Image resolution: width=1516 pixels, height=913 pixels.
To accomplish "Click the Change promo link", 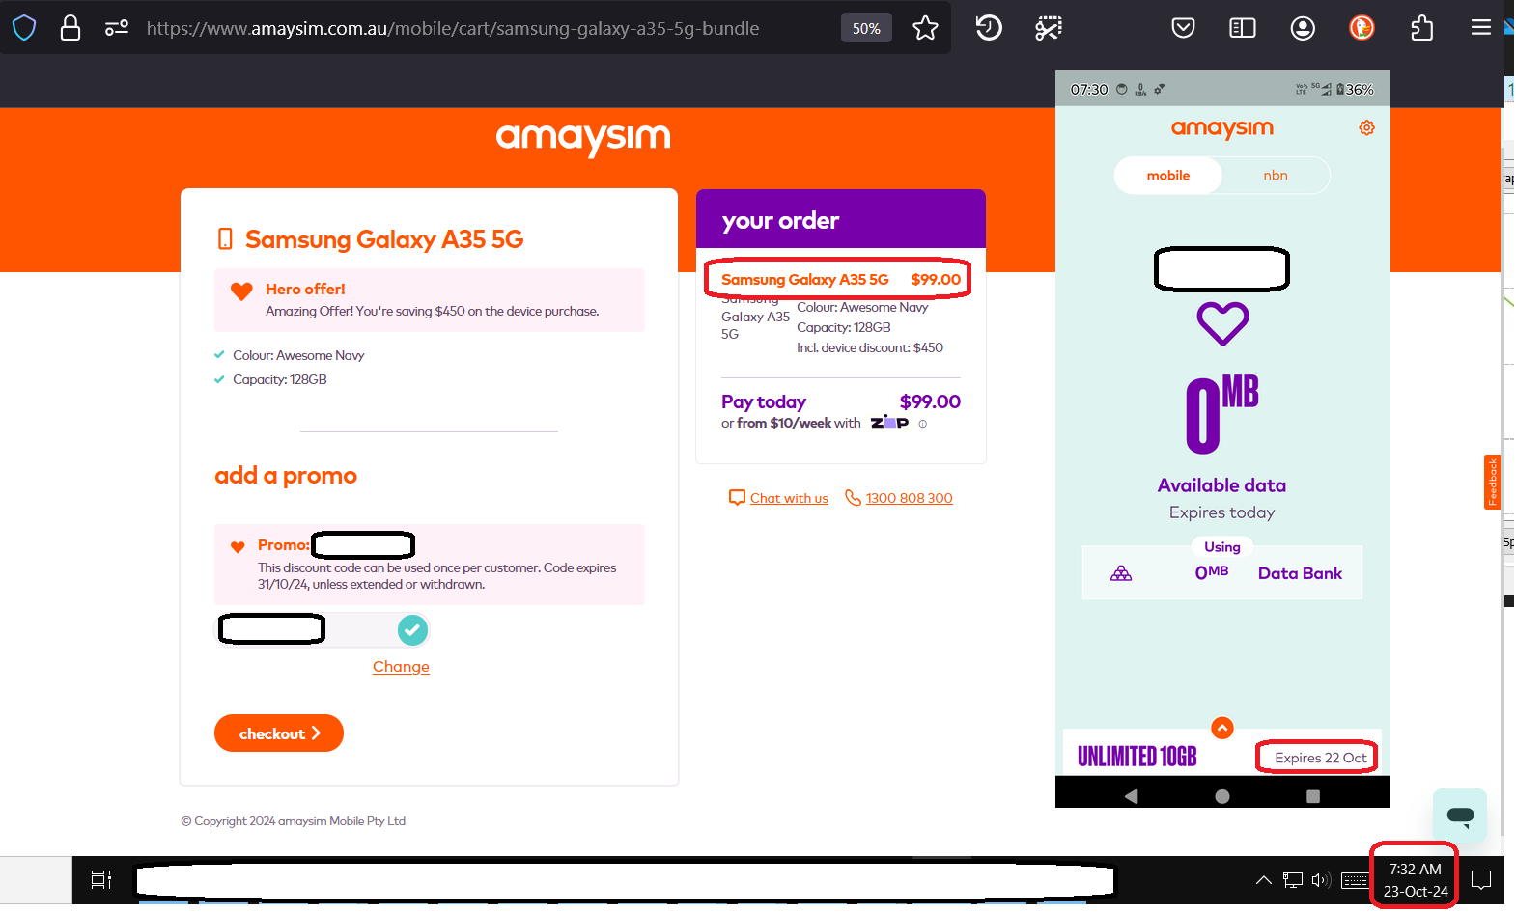I will click(x=401, y=667).
